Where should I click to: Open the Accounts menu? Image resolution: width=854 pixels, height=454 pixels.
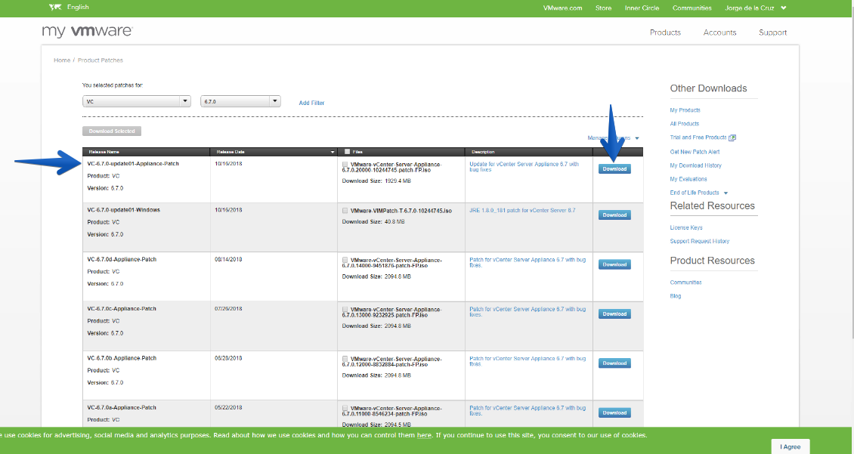719,32
